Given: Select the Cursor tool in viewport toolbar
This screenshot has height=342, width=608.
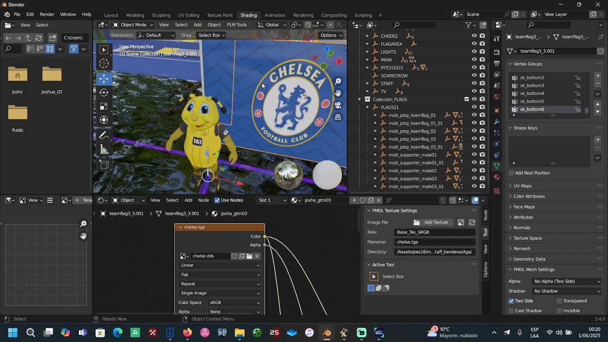Looking at the screenshot, I should (104, 64).
